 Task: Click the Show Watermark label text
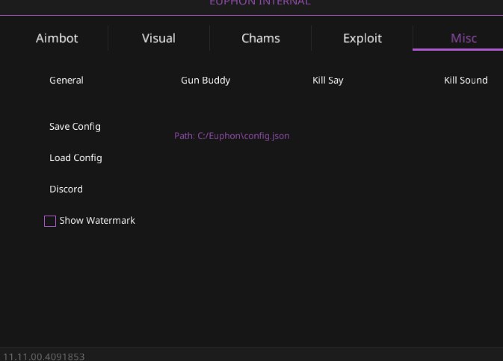click(97, 221)
